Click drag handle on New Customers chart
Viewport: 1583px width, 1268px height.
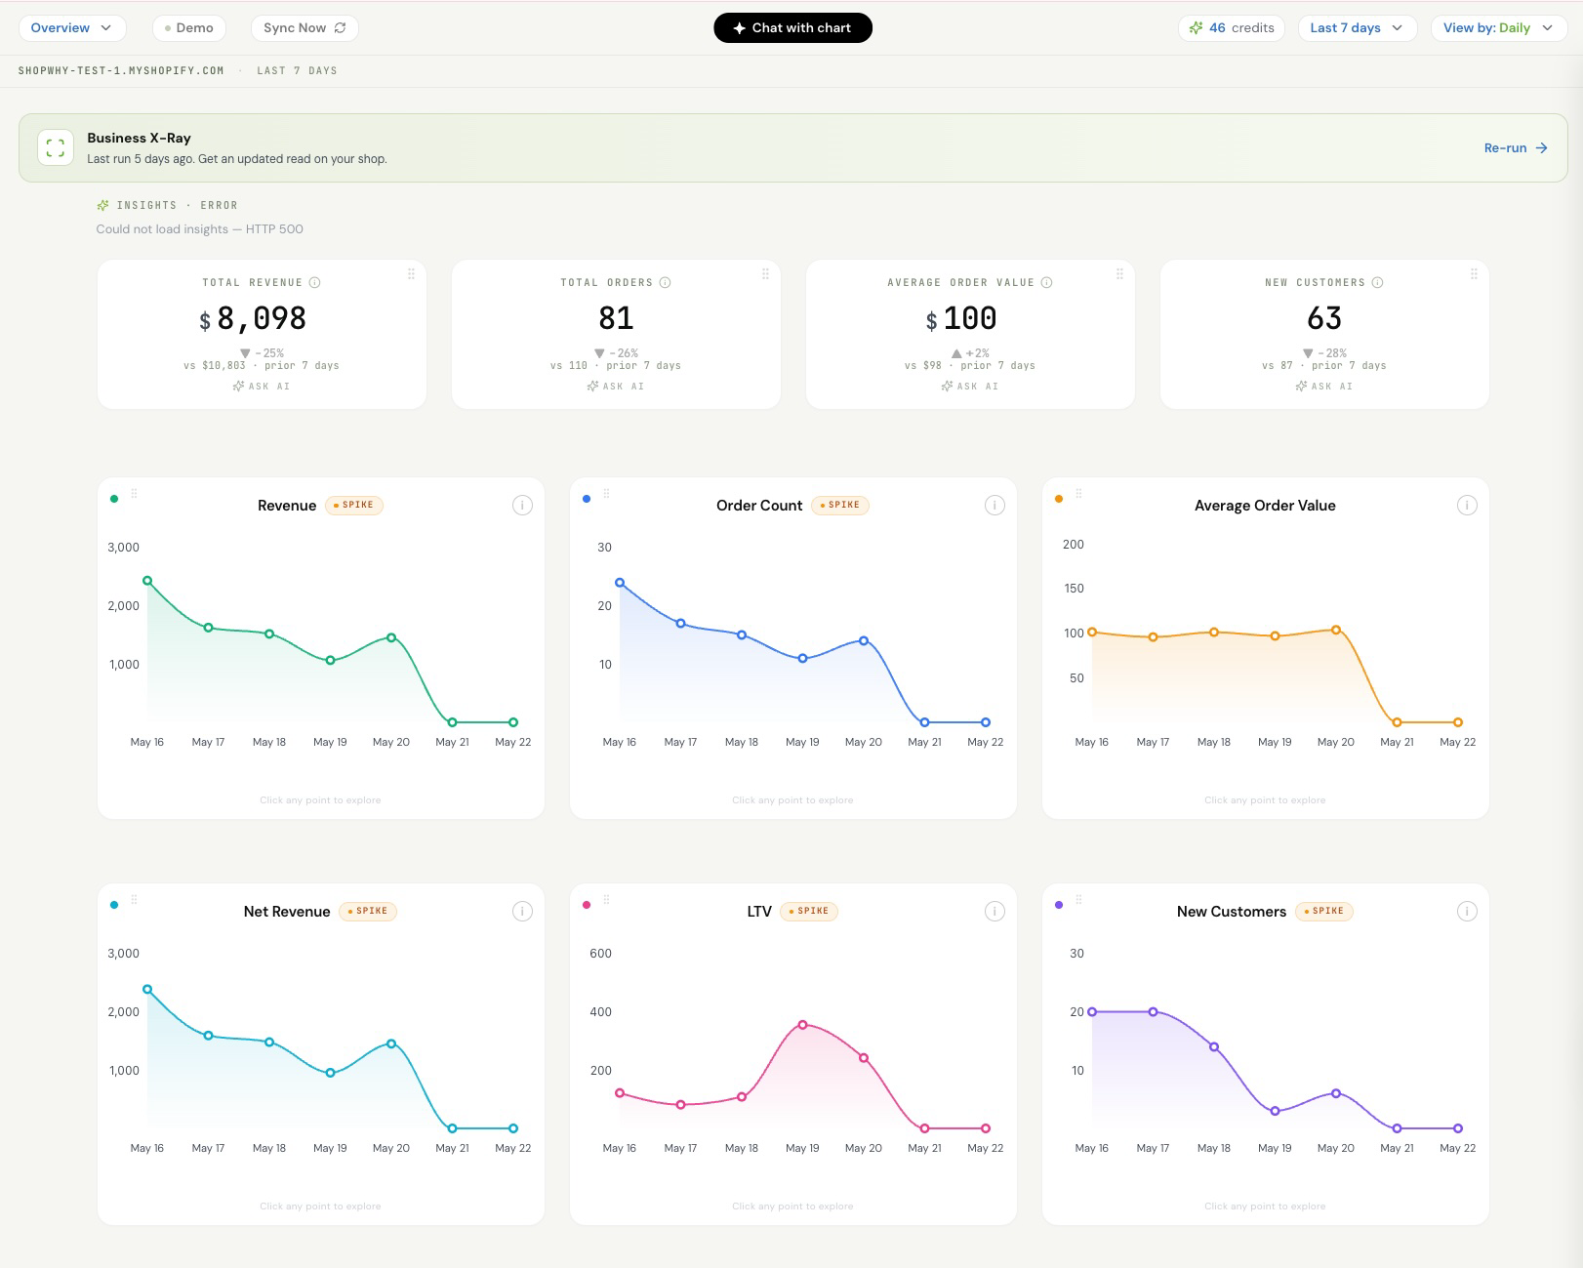[1078, 900]
